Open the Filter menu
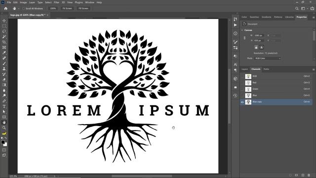 pos(56,2)
